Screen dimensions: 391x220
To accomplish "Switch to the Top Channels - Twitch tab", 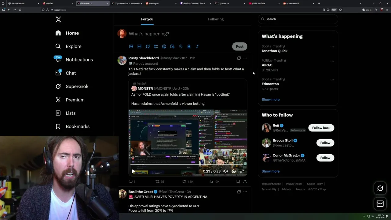I will (x=195, y=3).
